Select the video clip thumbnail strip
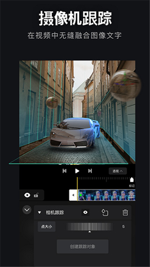This screenshot has width=150, height=267. pos(107,195)
